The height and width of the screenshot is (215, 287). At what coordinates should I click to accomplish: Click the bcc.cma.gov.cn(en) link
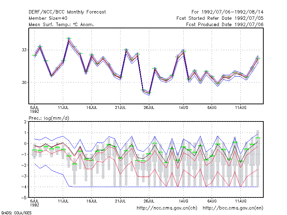pyautogui.click(x=233, y=208)
